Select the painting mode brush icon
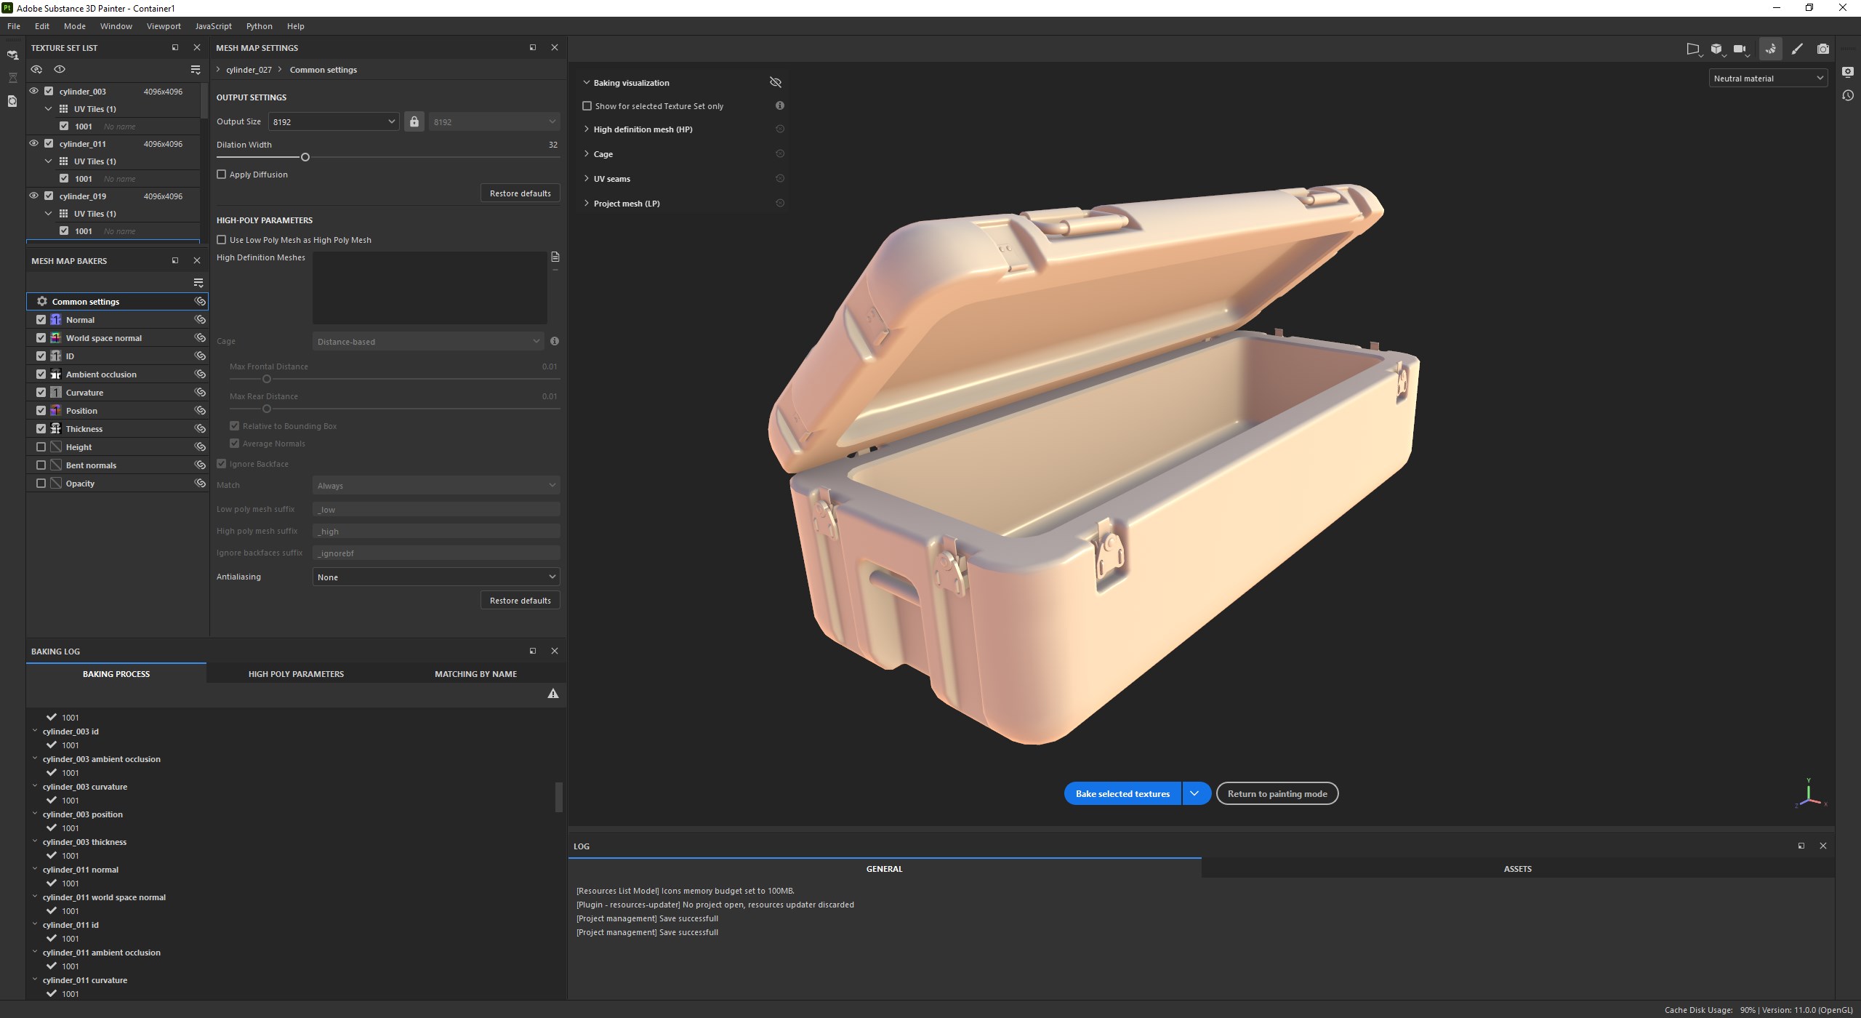This screenshot has height=1018, width=1861. pos(1797,49)
